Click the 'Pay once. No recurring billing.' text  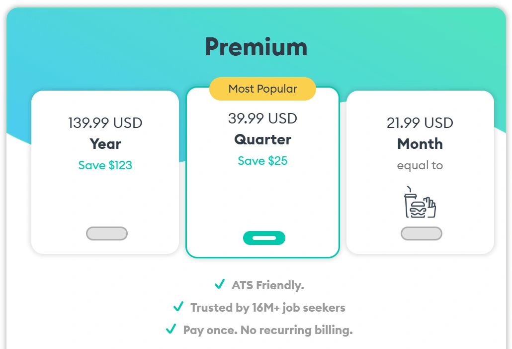pyautogui.click(x=267, y=330)
